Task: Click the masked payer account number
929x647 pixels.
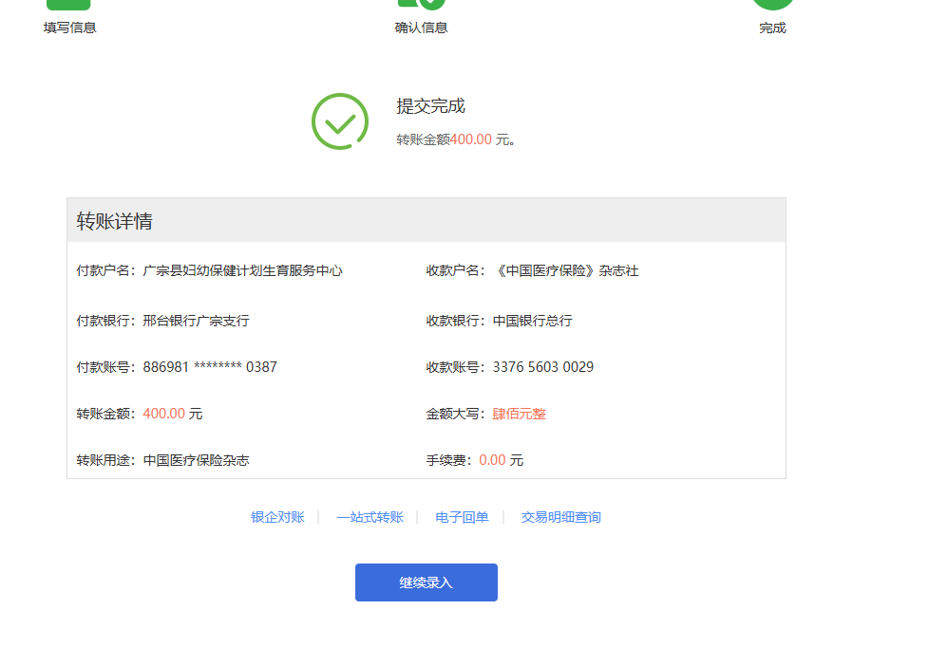Action: [x=210, y=367]
